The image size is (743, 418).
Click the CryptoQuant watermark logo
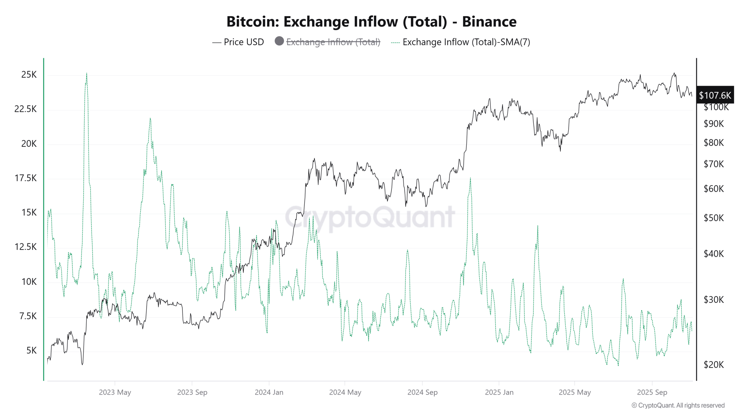click(x=370, y=217)
